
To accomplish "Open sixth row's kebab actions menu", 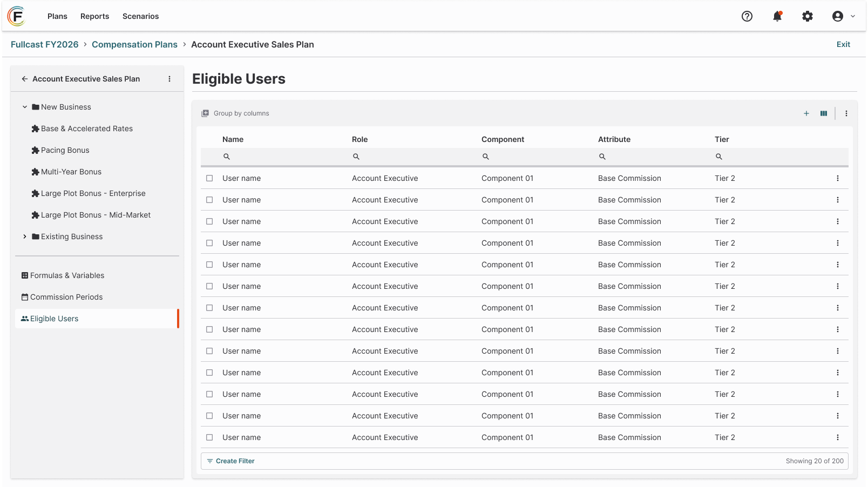I will (x=838, y=286).
